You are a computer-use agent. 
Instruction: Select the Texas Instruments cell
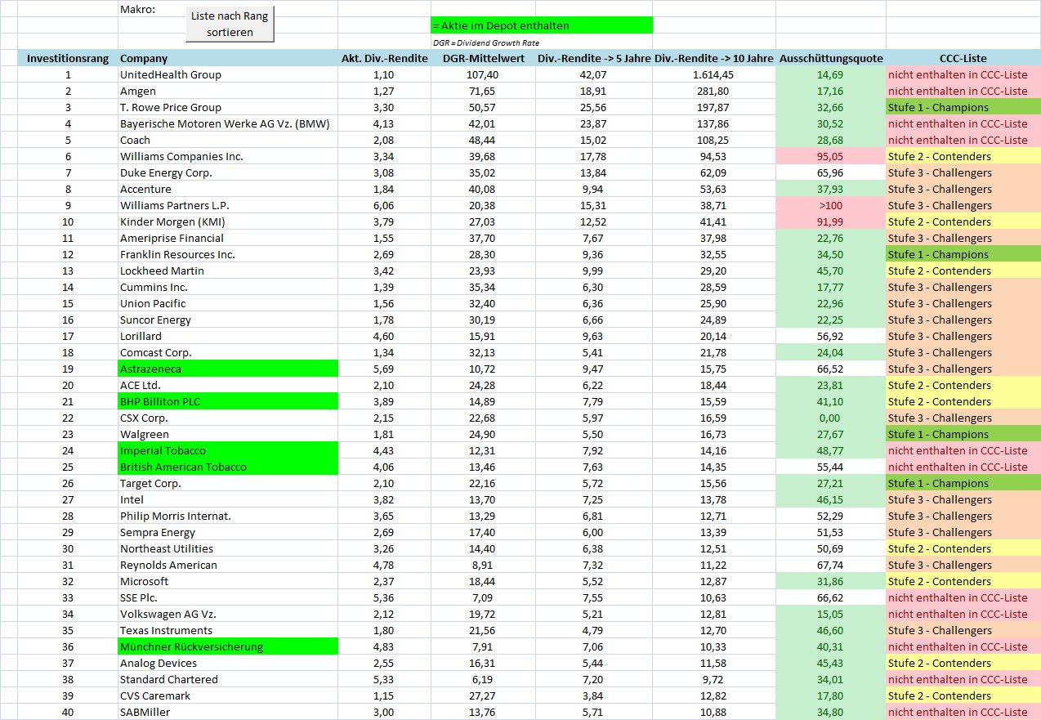(228, 630)
